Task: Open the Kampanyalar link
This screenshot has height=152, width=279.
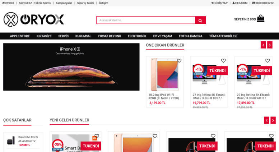Action: pyautogui.click(x=64, y=3)
